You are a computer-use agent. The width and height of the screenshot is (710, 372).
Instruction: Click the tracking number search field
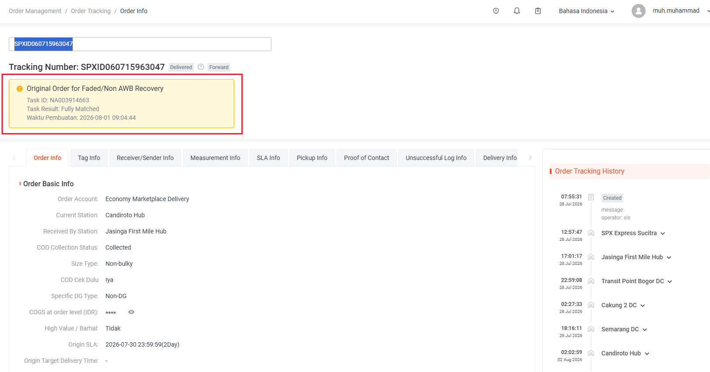click(x=140, y=44)
